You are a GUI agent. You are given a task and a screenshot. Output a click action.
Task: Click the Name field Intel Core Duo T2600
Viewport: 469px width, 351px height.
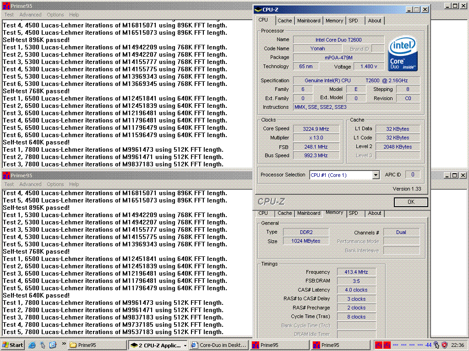338,40
